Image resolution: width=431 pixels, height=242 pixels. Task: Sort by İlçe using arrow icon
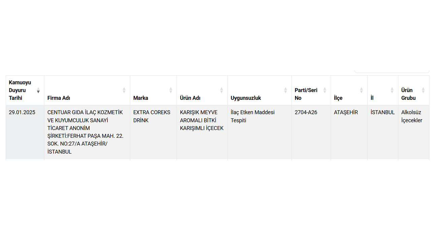361,90
